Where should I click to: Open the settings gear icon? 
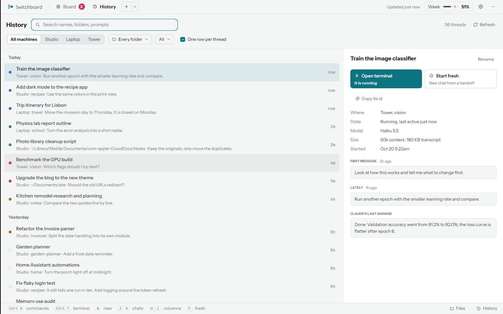[x=481, y=7]
